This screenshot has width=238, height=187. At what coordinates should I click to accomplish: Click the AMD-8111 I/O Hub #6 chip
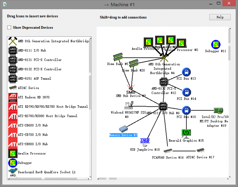point(163,106)
